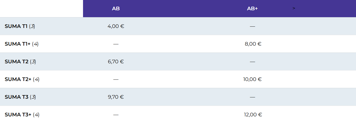
Task: Click the 4,00 € price cell
Action: (x=116, y=26)
